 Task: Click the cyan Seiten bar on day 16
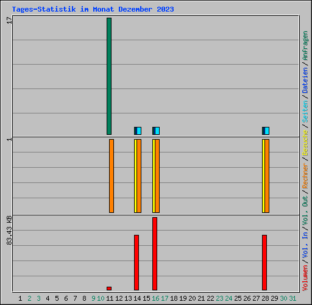[157, 131]
